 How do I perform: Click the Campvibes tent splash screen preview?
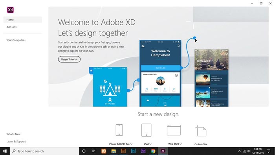pyautogui.click(x=110, y=87)
